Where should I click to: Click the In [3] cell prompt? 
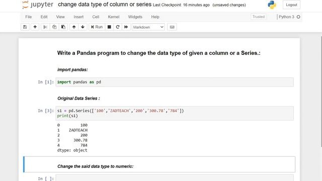46,111
